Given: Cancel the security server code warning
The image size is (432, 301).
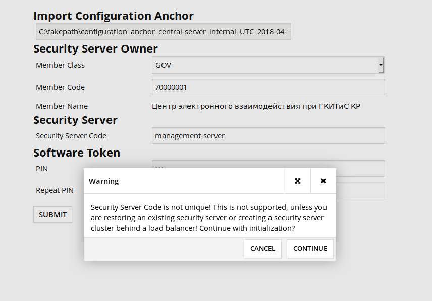Looking at the screenshot, I should click(262, 248).
